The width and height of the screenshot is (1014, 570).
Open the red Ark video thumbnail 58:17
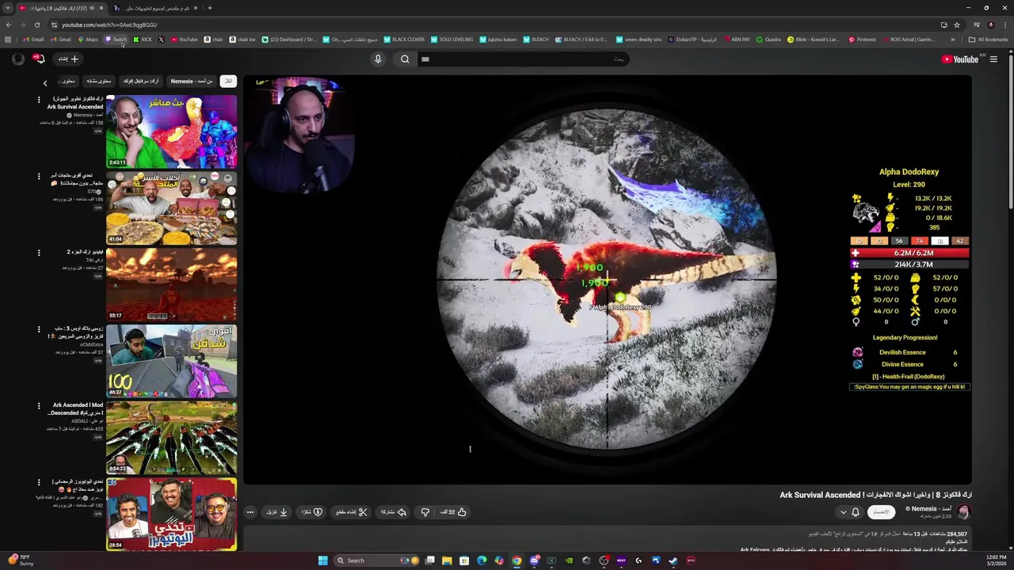click(x=172, y=285)
